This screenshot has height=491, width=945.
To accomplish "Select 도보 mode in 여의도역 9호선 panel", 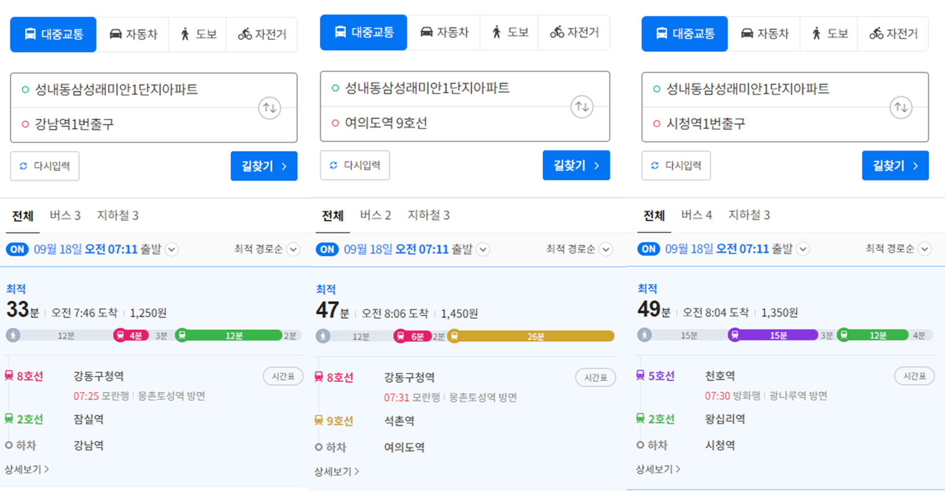I will [510, 32].
